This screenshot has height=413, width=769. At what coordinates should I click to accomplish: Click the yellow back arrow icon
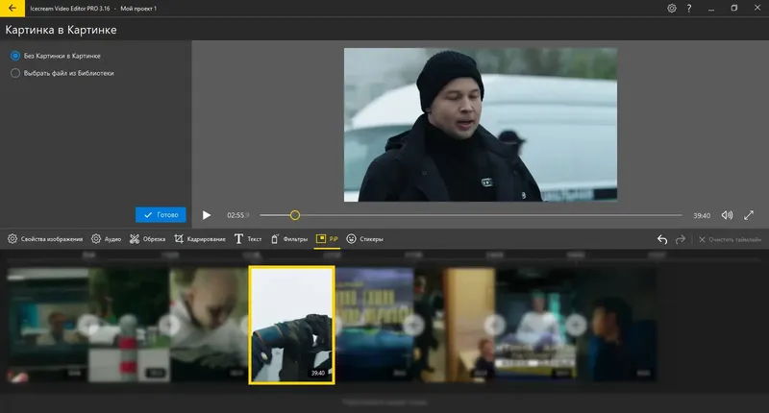(x=10, y=8)
